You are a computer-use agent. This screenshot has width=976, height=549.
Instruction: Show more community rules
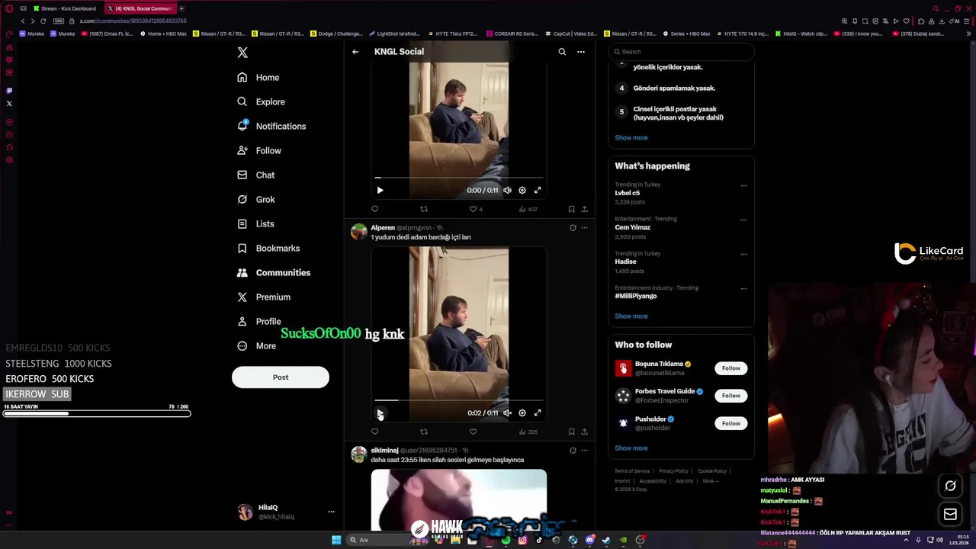631,138
